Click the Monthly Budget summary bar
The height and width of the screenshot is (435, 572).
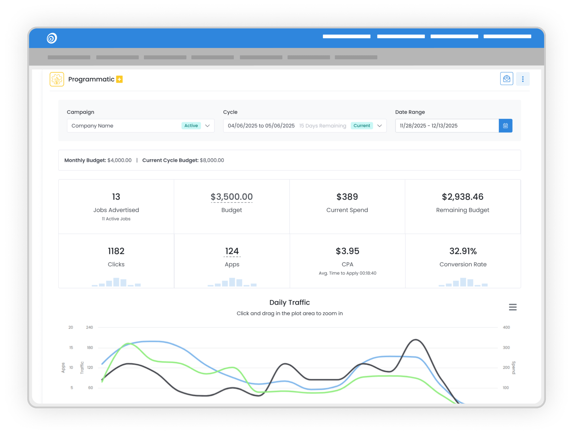144,160
